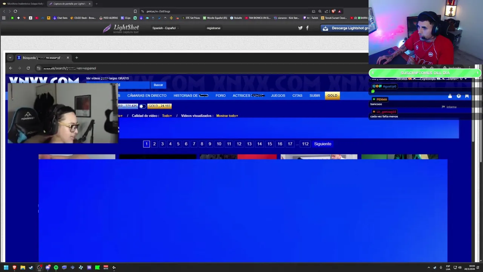Click the Buscar search button

[x=158, y=85]
